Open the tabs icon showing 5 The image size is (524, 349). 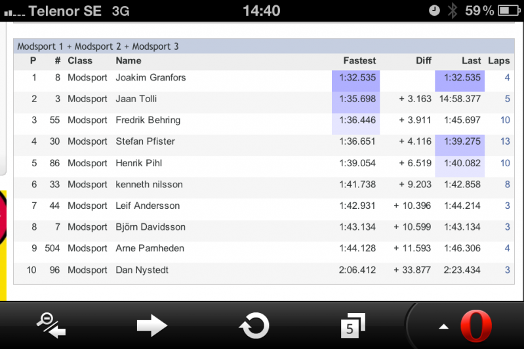[352, 325]
